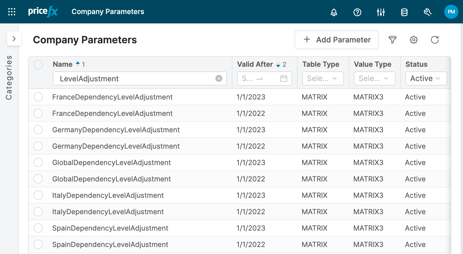Open the notifications bell
Image resolution: width=463 pixels, height=254 pixels.
click(x=334, y=12)
